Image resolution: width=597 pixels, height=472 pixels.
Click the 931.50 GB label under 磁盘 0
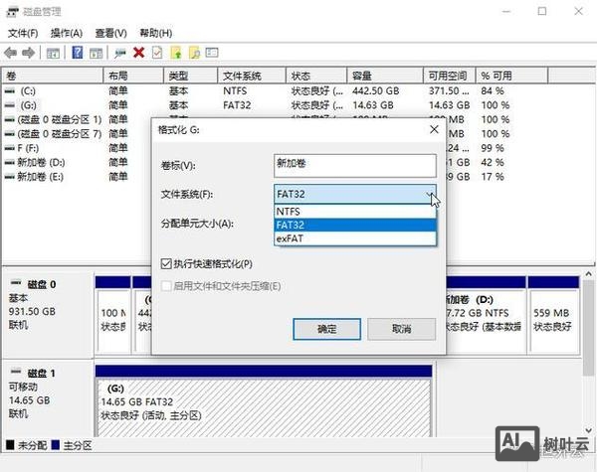coord(32,311)
